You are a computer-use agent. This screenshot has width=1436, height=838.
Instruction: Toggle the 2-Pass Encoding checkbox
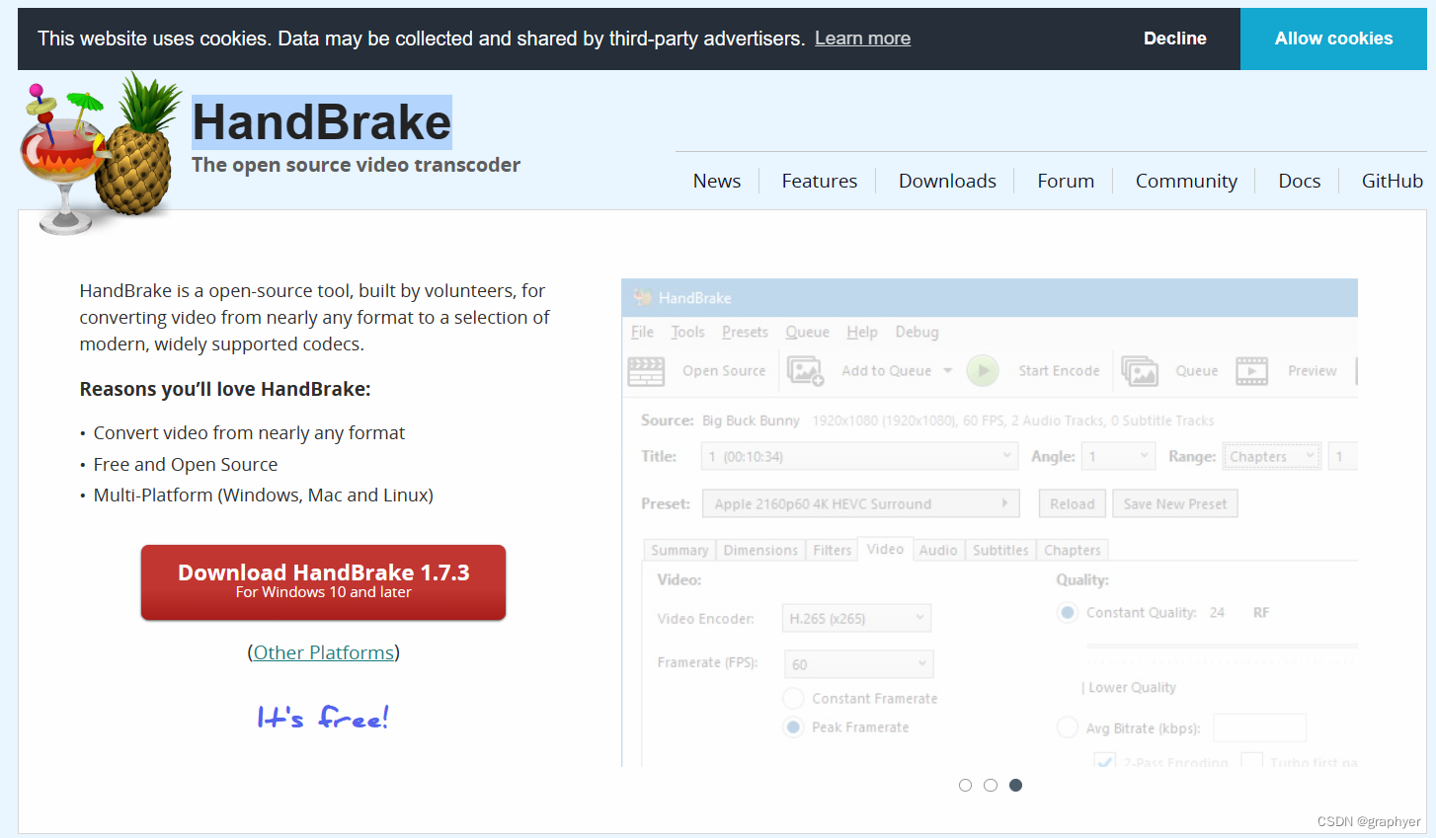coord(1105,761)
